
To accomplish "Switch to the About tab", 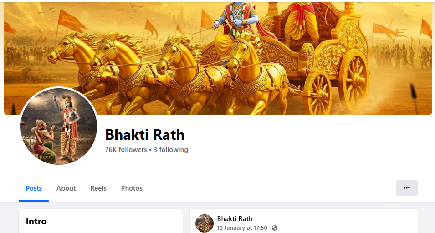I will (x=66, y=188).
